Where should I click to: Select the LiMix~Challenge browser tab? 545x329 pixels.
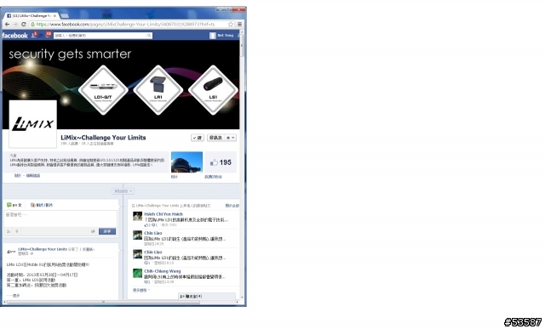click(x=32, y=15)
